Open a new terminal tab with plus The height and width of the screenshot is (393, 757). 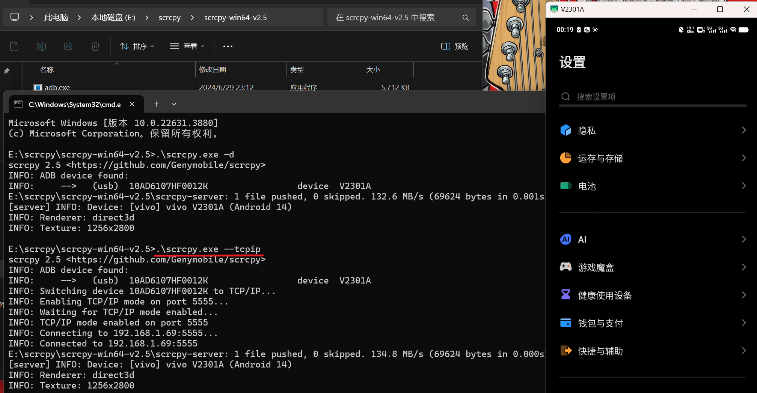[x=157, y=104]
